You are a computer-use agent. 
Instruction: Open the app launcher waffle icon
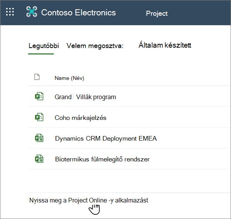[x=10, y=12]
